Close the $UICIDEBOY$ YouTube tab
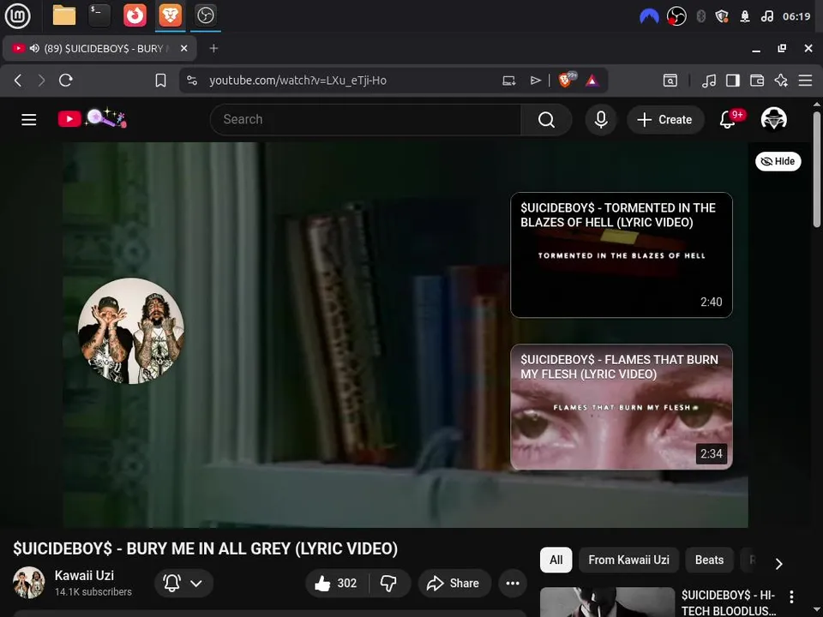The height and width of the screenshot is (617, 823). coord(183,48)
